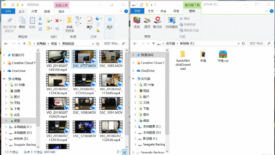Viewport: 275px width, 155px height.
Task: Select DSC_1098.MOV video file
Action: click(x=84, y=106)
